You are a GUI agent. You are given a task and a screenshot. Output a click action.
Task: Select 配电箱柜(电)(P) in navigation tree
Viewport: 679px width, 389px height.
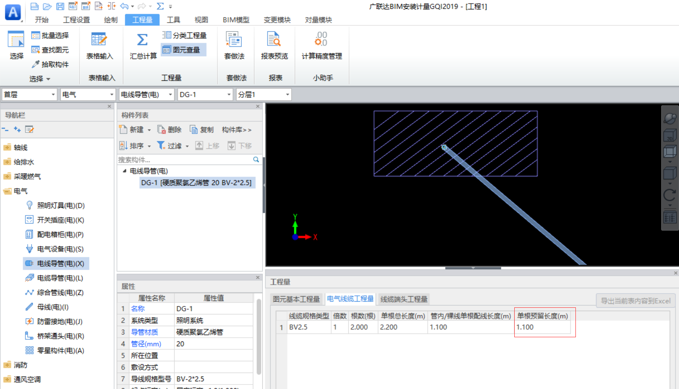coord(60,234)
